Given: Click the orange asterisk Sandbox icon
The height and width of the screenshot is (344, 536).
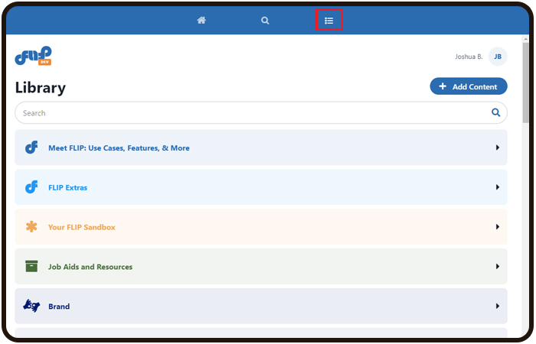Looking at the screenshot, I should coord(31,226).
